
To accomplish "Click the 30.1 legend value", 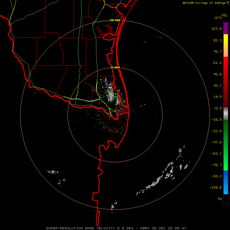I will pyautogui.click(x=217, y=86).
